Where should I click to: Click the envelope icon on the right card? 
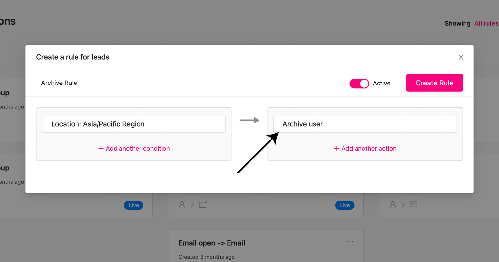coord(414,205)
